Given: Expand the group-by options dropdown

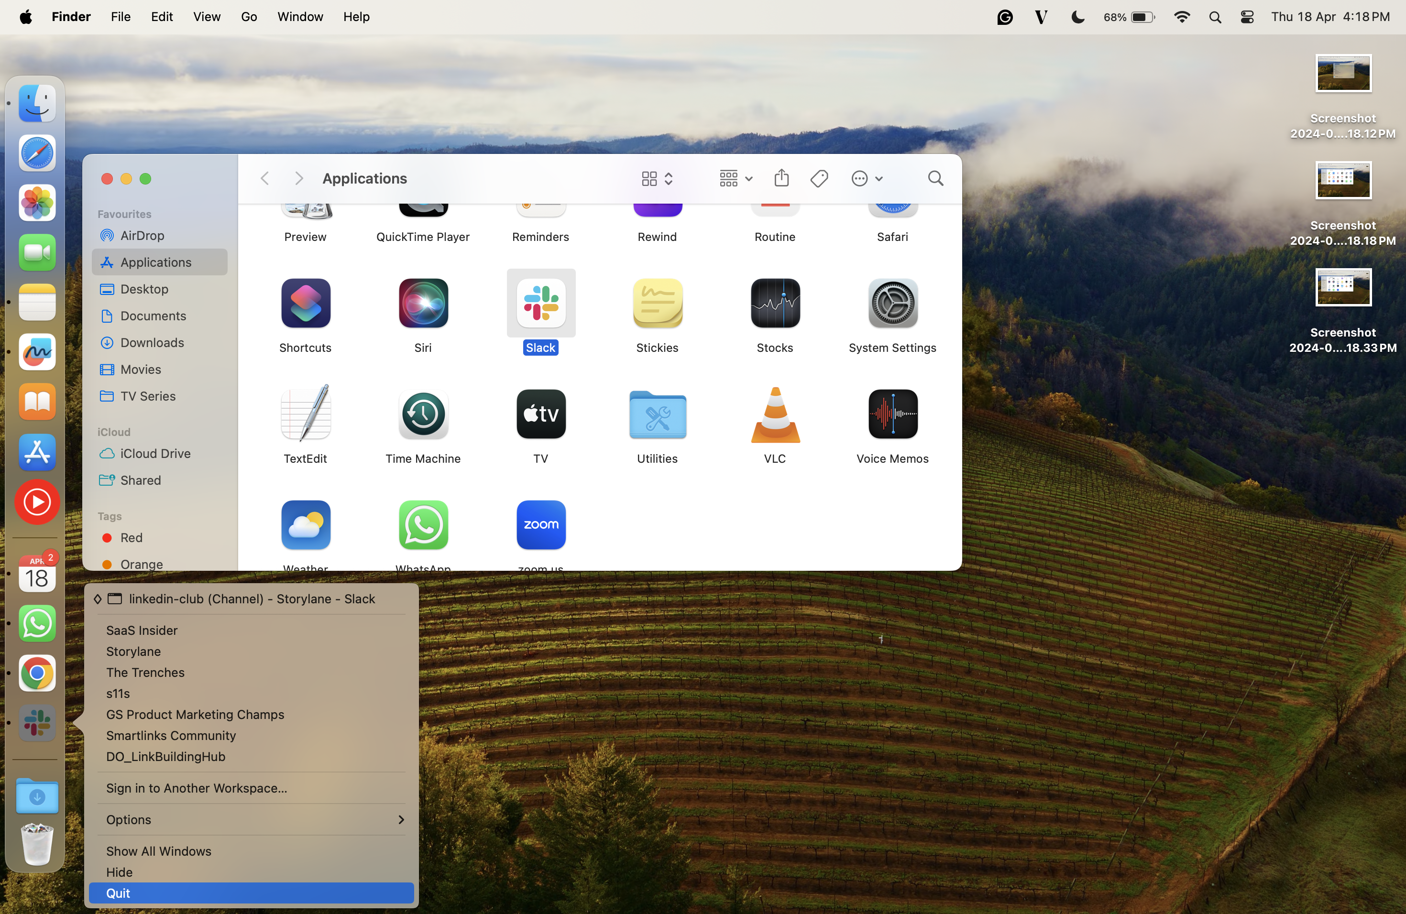Looking at the screenshot, I should (735, 178).
